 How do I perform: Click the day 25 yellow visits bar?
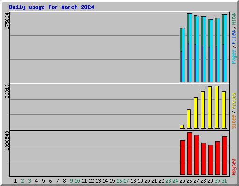tap(182, 126)
